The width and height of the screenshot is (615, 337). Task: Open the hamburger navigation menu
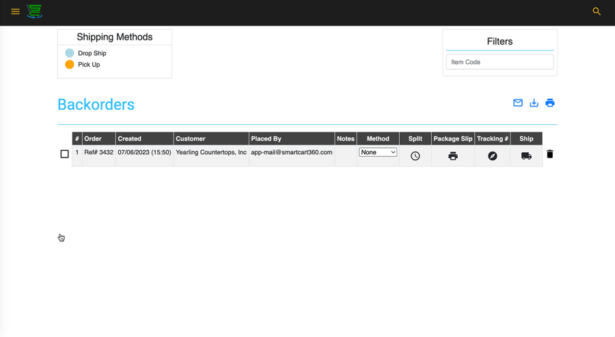click(x=15, y=12)
